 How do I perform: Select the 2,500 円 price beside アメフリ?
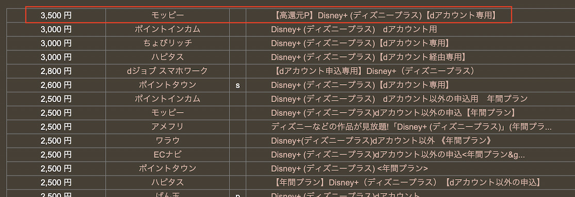pos(56,127)
